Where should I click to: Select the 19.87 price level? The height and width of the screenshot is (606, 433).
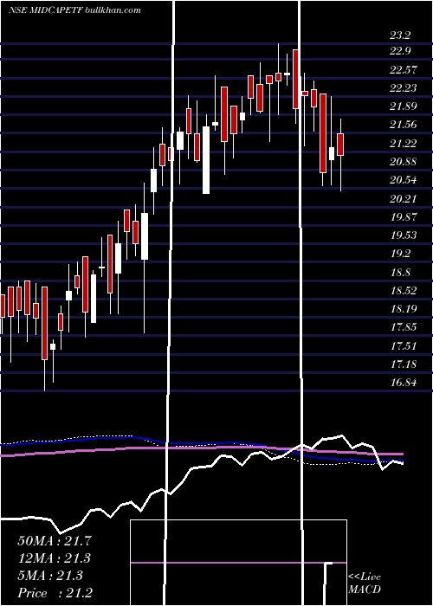(x=404, y=216)
